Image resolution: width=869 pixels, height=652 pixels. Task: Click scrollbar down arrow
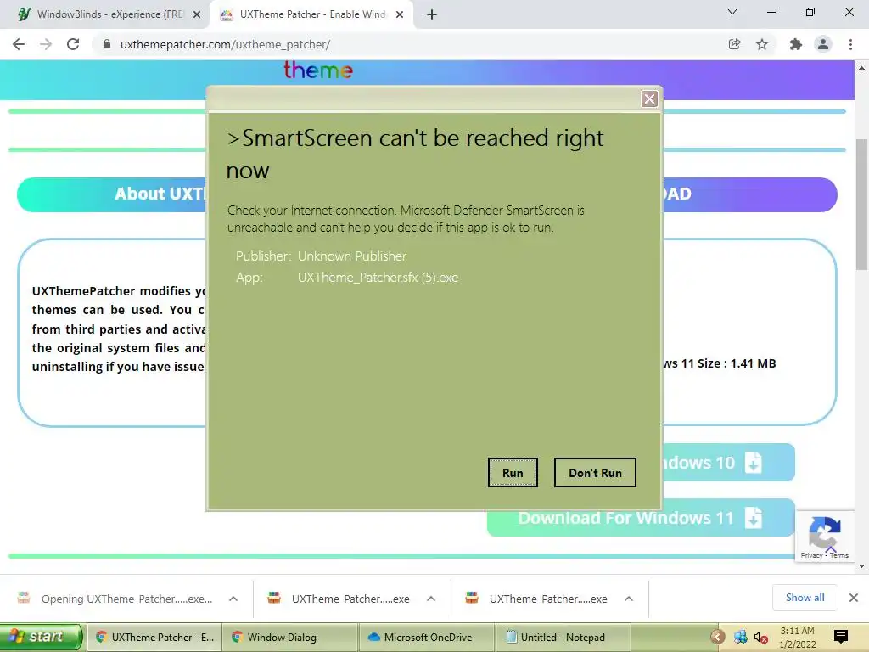[x=861, y=566]
